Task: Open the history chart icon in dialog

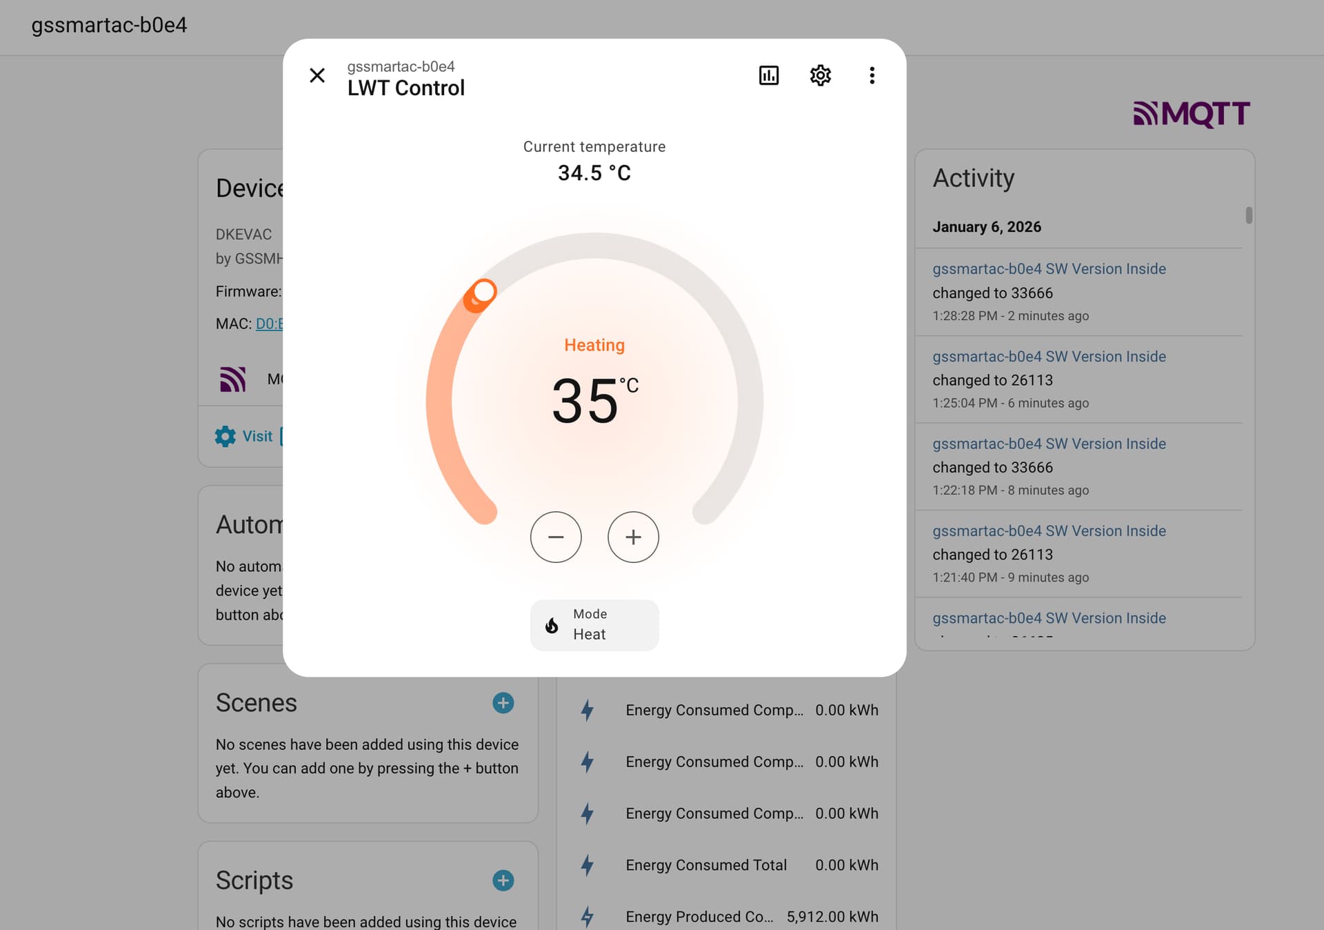Action: coord(768,75)
